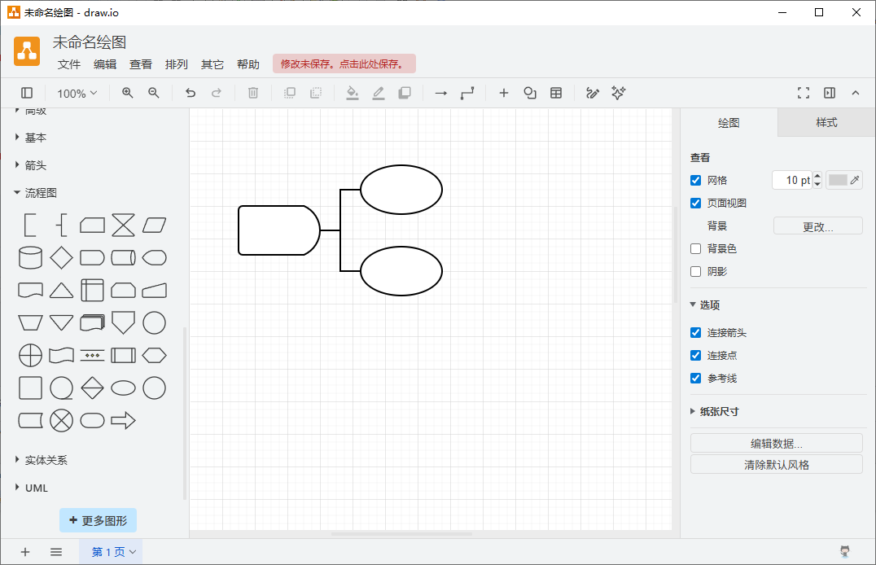Viewport: 876px width, 565px height.
Task: Click the grid size 10 pt field
Action: coord(792,180)
